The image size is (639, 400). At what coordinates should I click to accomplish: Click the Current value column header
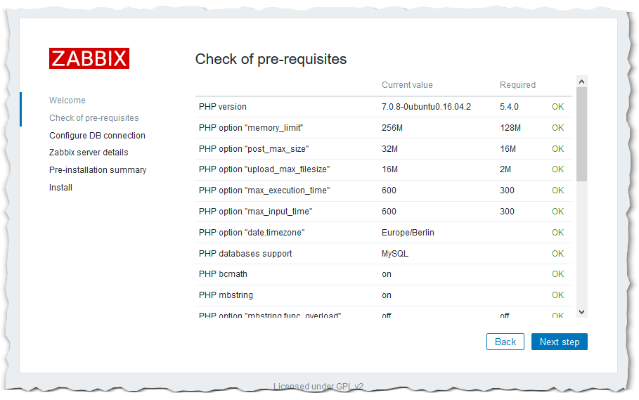tap(407, 85)
